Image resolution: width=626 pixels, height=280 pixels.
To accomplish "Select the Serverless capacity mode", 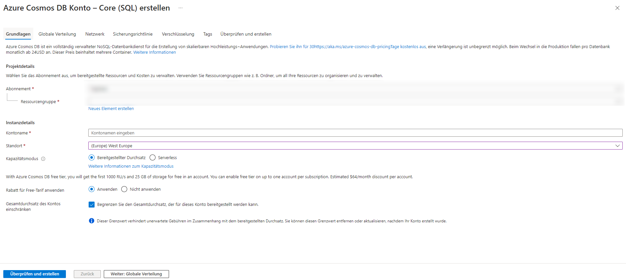I will click(x=153, y=157).
